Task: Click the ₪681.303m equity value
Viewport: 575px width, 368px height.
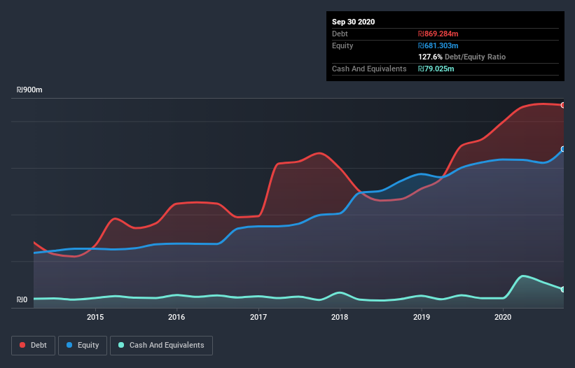Action: [x=438, y=45]
